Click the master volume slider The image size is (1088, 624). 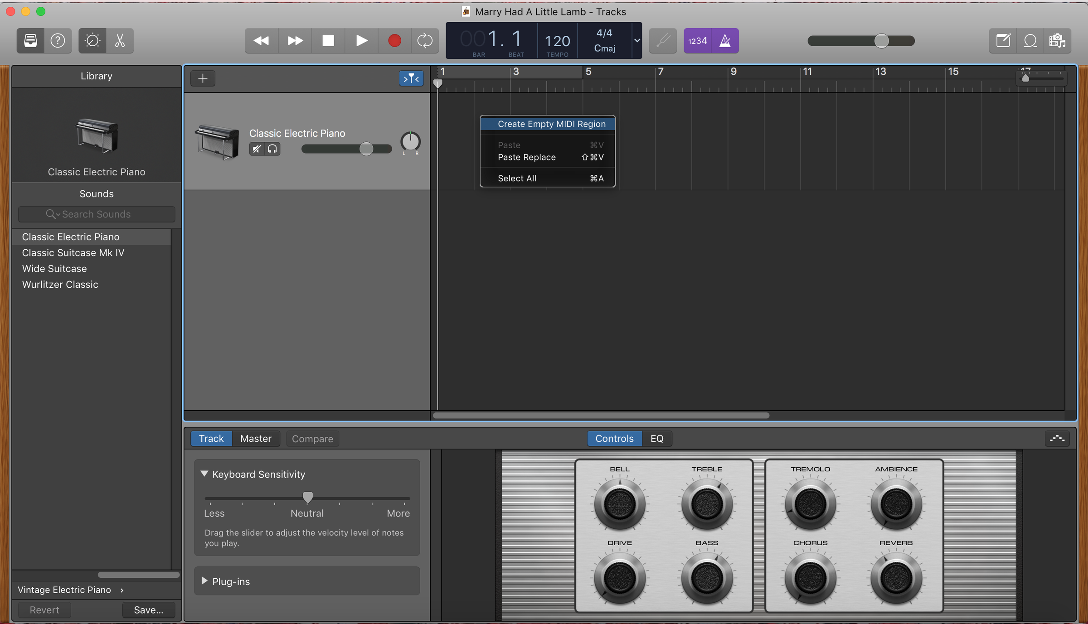pyautogui.click(x=861, y=41)
